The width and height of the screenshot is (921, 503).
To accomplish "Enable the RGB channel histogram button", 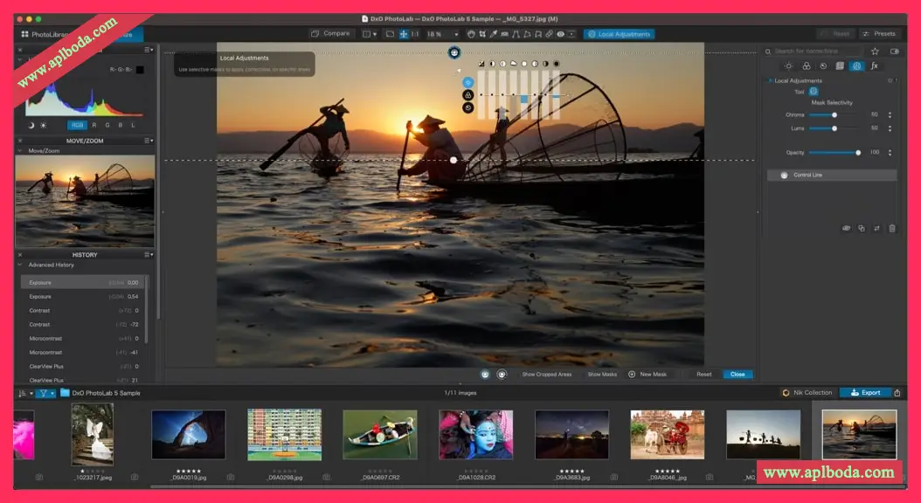I will 78,125.
